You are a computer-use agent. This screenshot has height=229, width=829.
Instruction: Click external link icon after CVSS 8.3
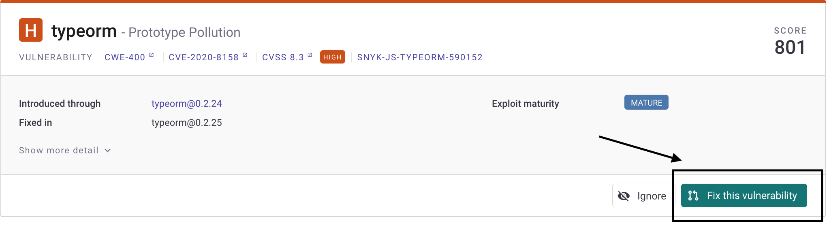(x=310, y=55)
